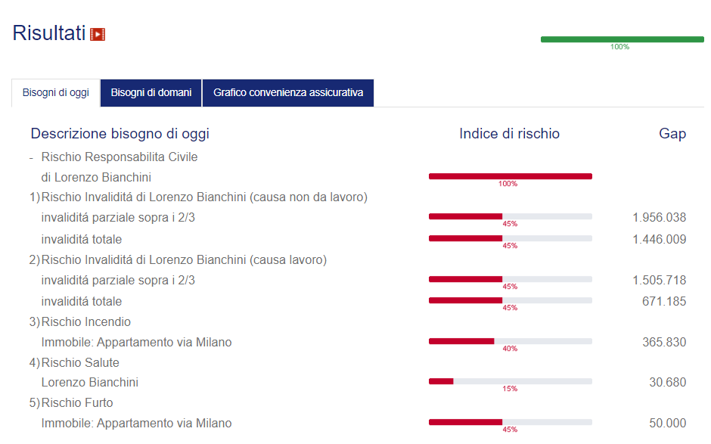The width and height of the screenshot is (711, 444).
Task: Select the Grafico convenienza assicurativa tab
Action: [288, 93]
